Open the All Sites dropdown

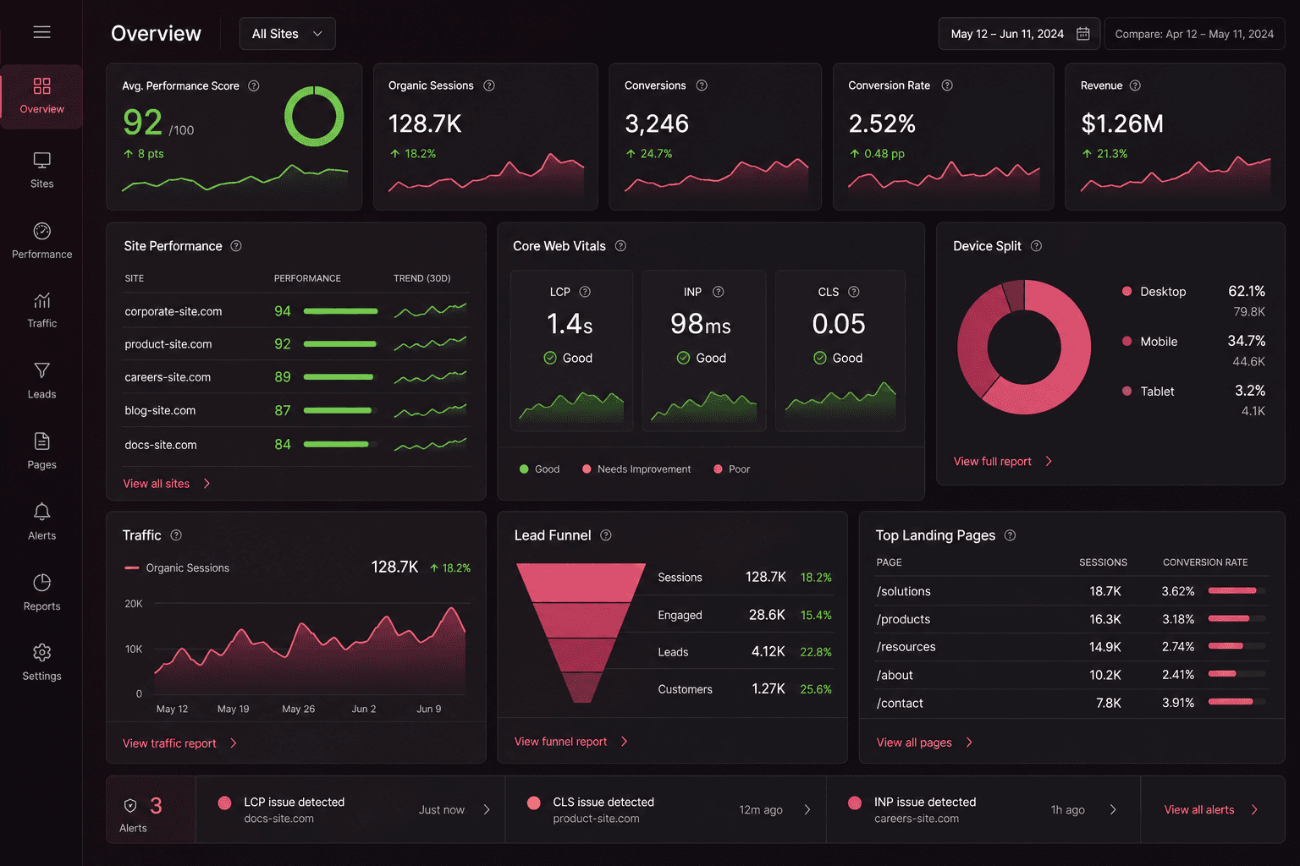pos(287,34)
